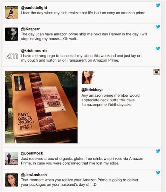Click @iKasperr's profile picture with headphones

(x=12, y=34)
